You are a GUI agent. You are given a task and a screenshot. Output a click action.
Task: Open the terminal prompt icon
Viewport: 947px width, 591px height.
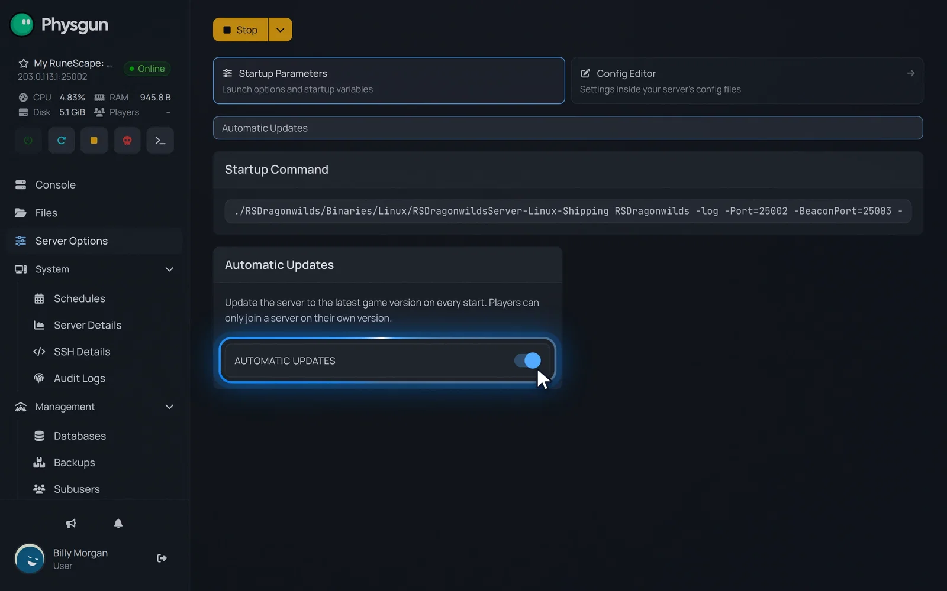coord(160,141)
